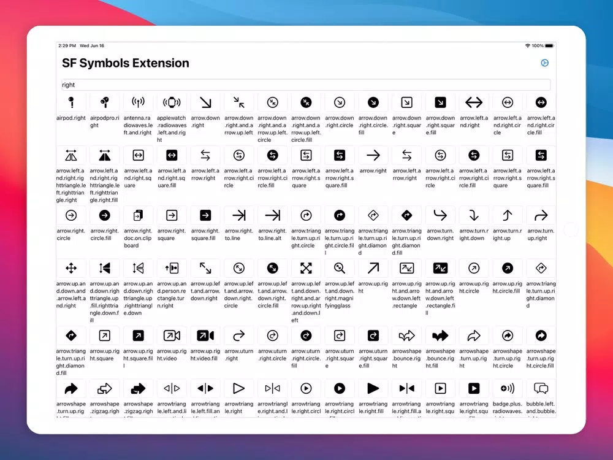Select the arrow.left.and.right.circle.fill symbol

(x=541, y=102)
